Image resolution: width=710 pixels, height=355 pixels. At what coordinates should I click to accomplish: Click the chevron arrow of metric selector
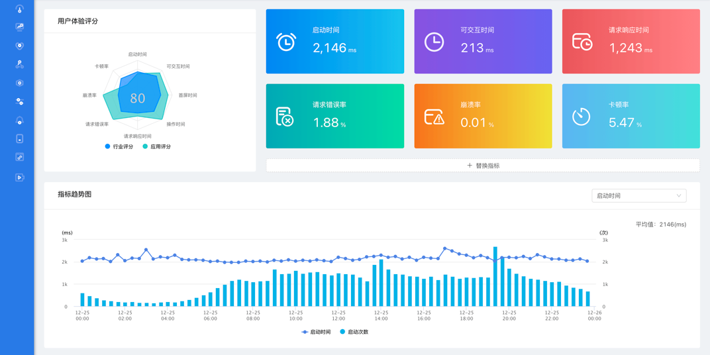[x=679, y=195]
